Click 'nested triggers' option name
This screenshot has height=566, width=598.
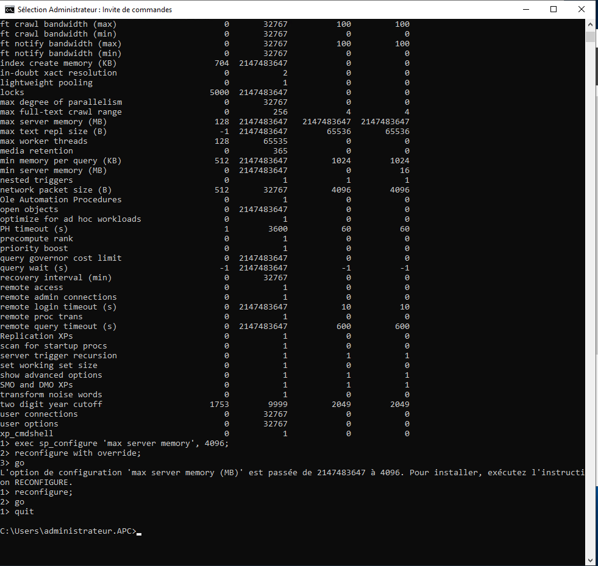pyautogui.click(x=36, y=180)
